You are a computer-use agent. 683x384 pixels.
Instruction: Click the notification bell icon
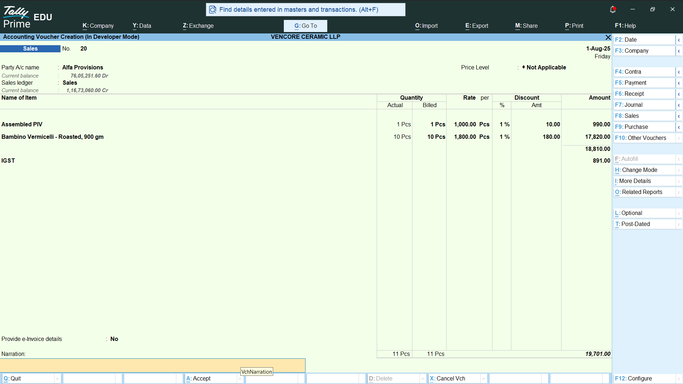pos(613,10)
